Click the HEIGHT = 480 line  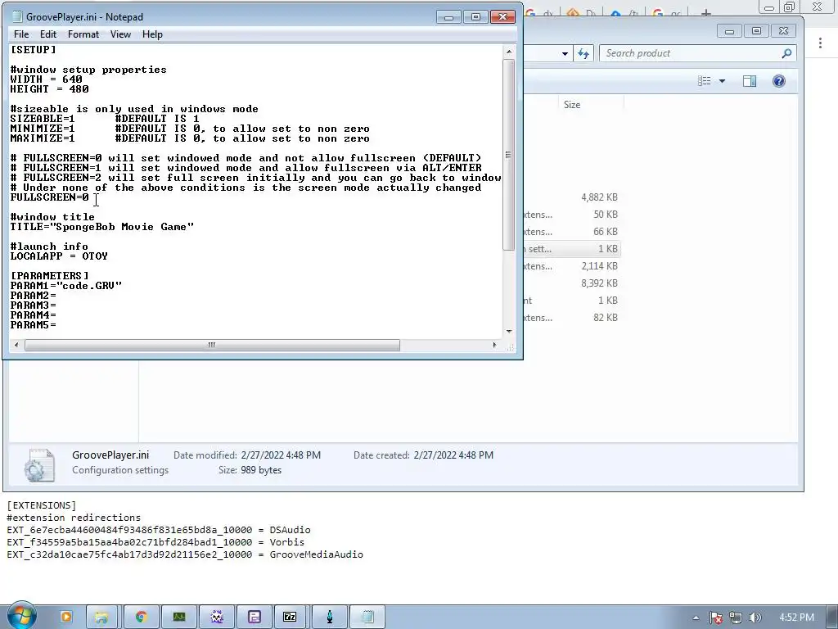(49, 88)
